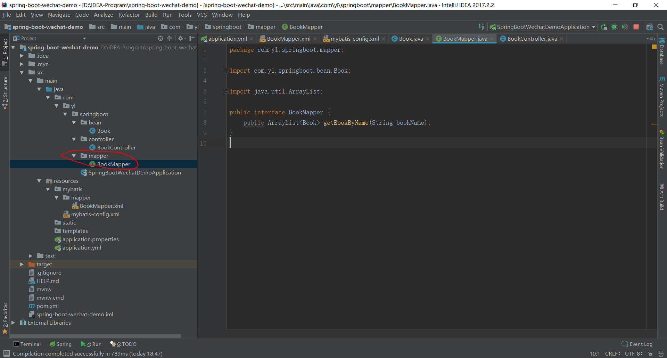The height and width of the screenshot is (358, 667).
Task: Show hidden editor tabs list
Action: coord(651,39)
